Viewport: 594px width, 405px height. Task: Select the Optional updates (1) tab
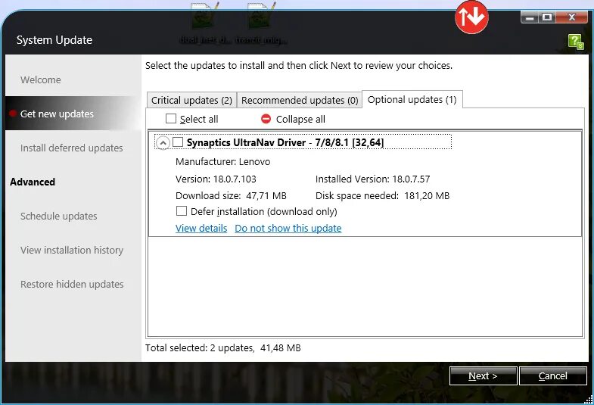pyautogui.click(x=412, y=99)
